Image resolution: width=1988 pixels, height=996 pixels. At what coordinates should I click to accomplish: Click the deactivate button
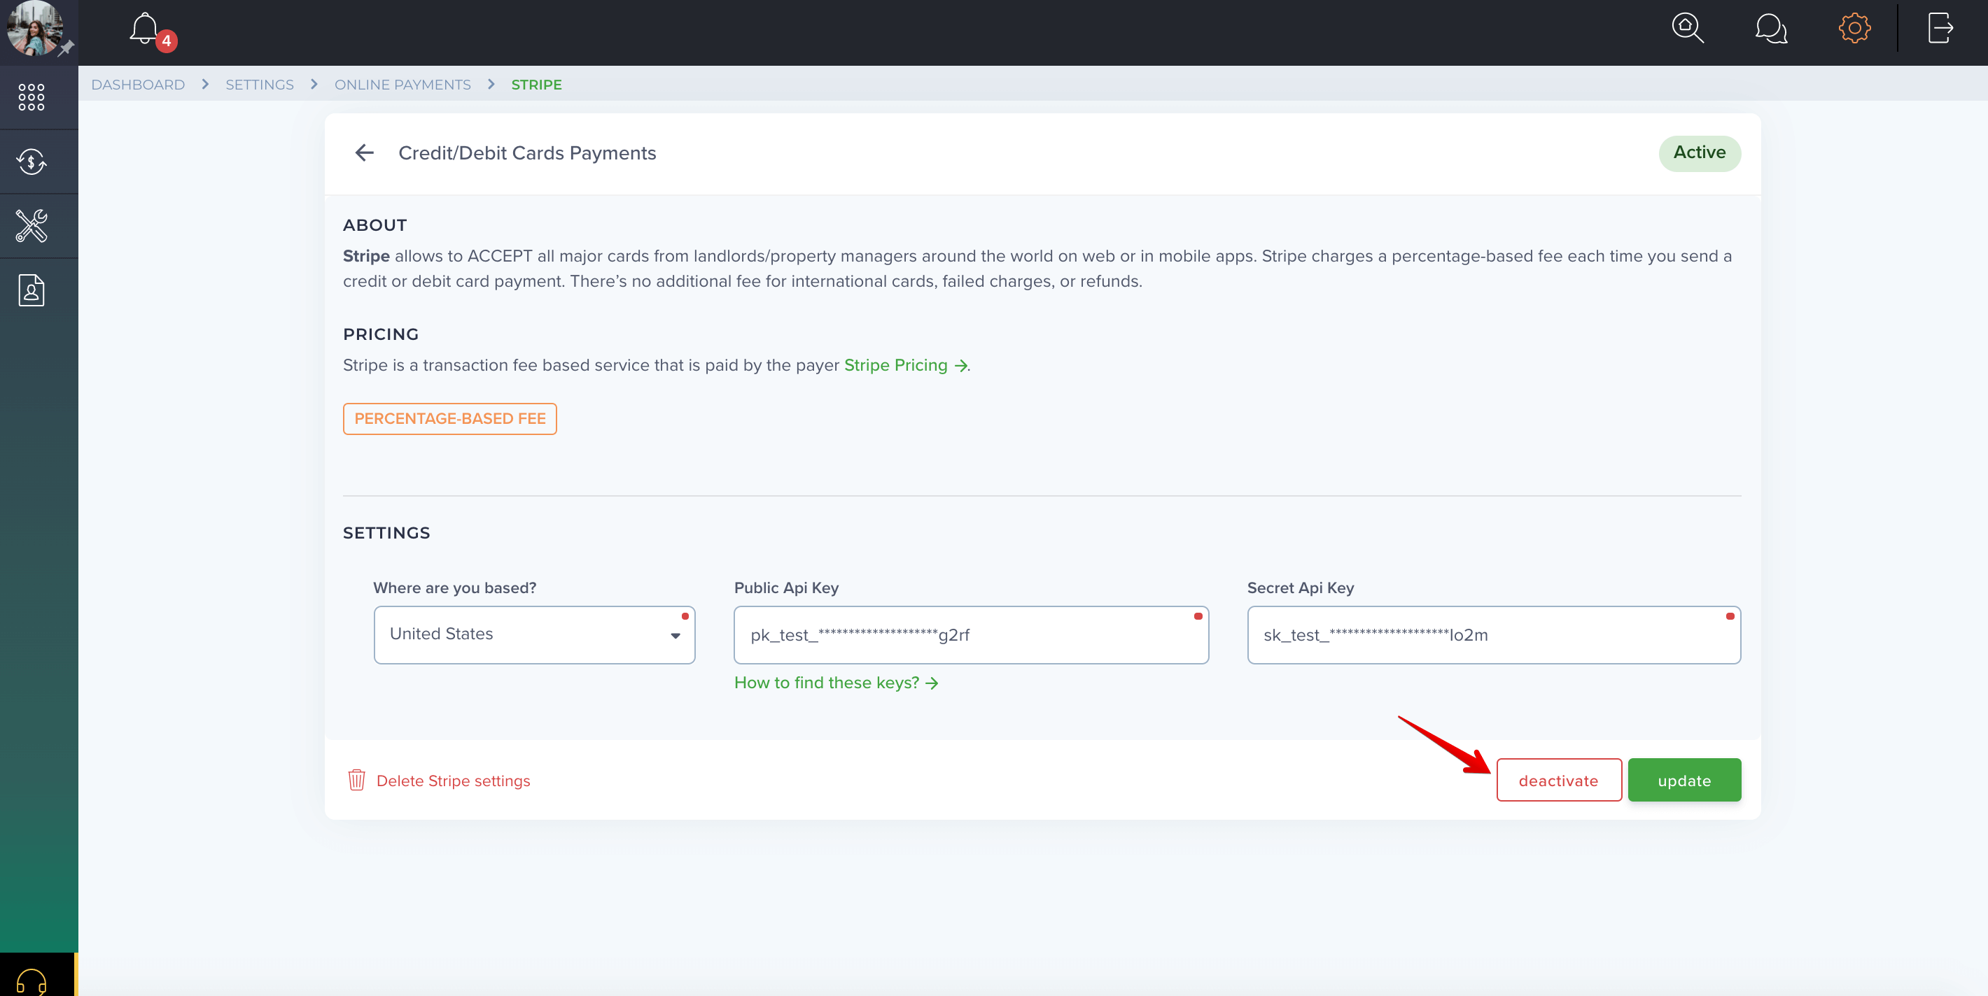(x=1559, y=780)
